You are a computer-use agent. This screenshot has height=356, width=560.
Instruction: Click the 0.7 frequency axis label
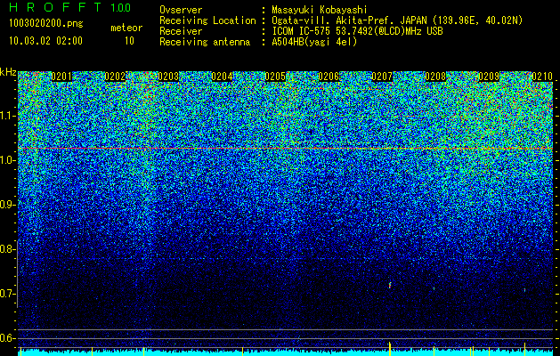pyautogui.click(x=7, y=294)
